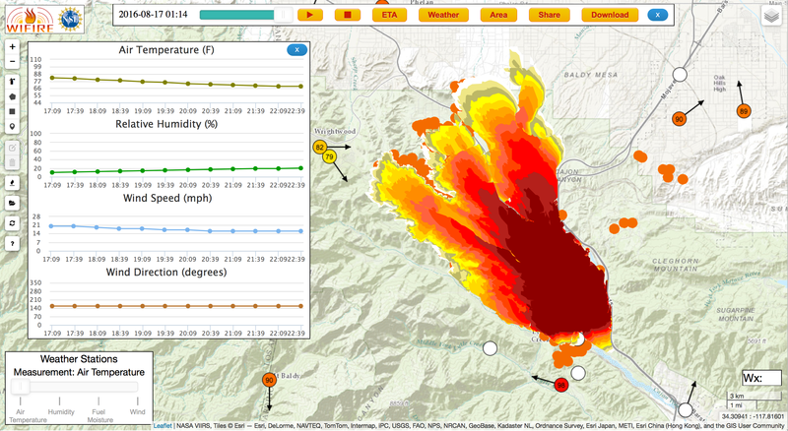Play the fire simulation animation
The width and height of the screenshot is (788, 431).
tap(310, 15)
